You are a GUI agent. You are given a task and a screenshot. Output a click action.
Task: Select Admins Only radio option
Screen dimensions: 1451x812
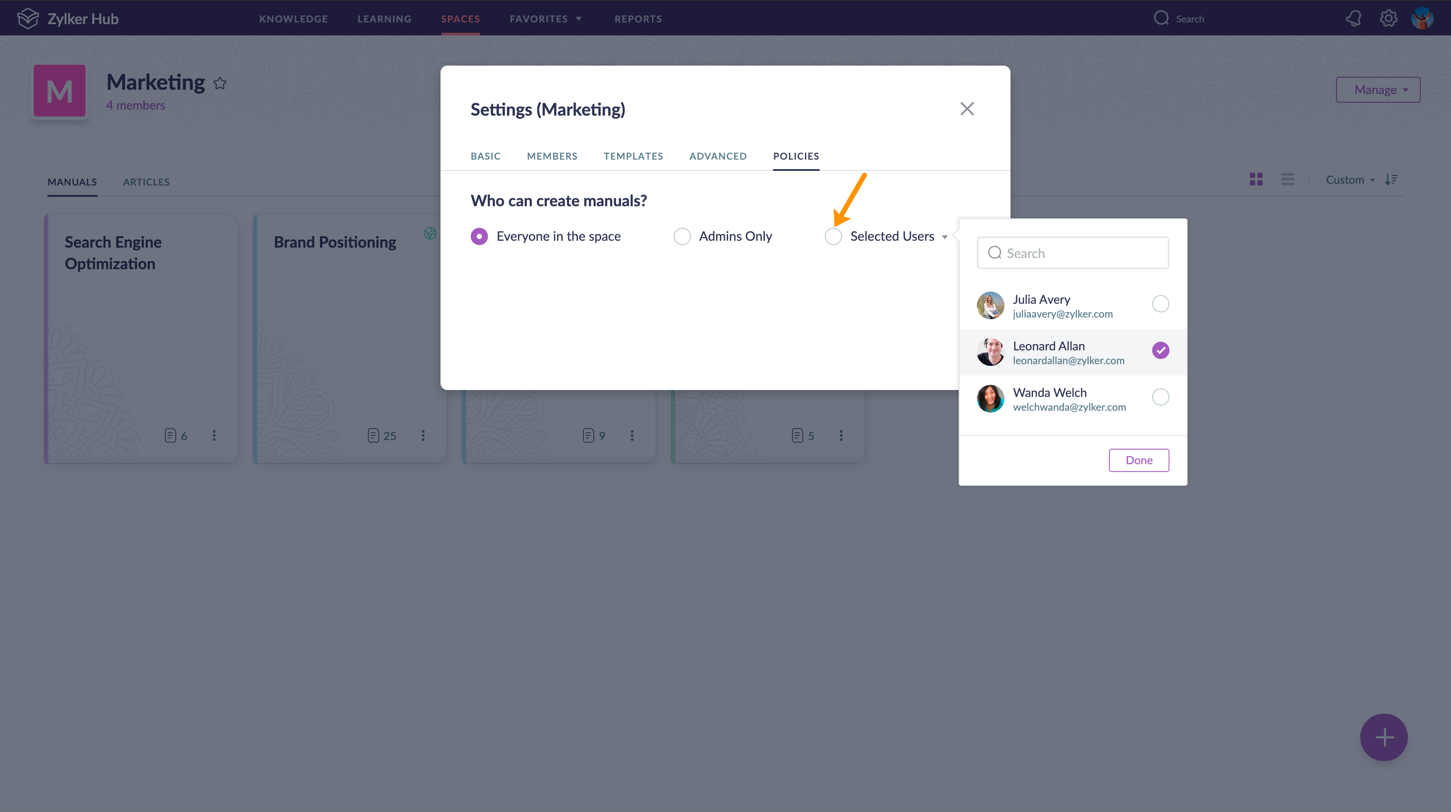tap(681, 236)
